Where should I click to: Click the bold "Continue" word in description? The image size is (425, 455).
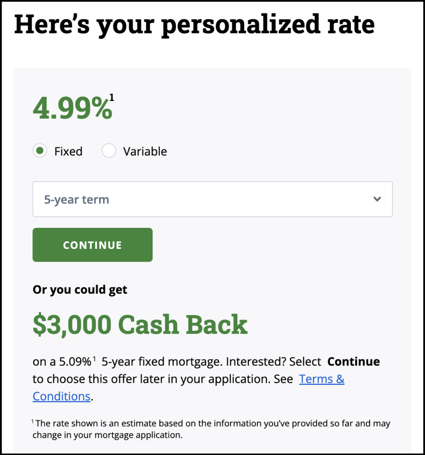pyautogui.click(x=353, y=362)
